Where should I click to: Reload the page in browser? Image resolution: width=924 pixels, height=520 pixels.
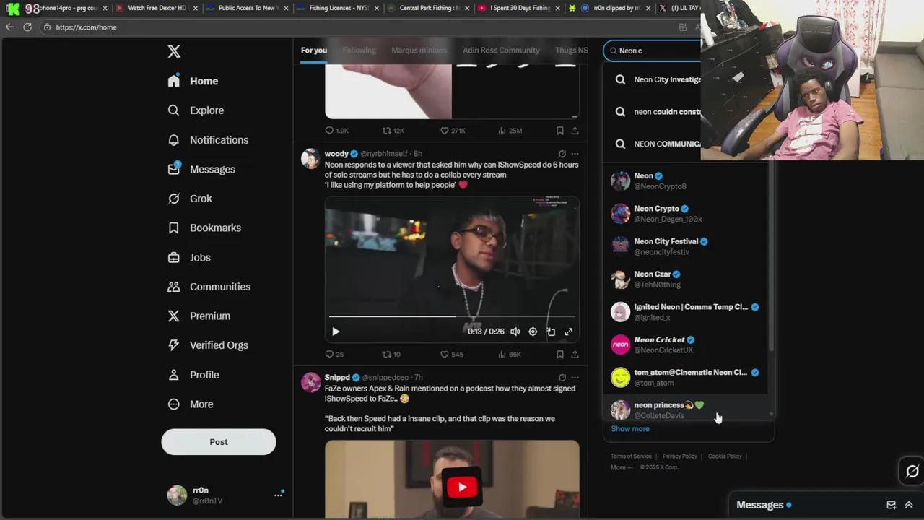pos(27,27)
